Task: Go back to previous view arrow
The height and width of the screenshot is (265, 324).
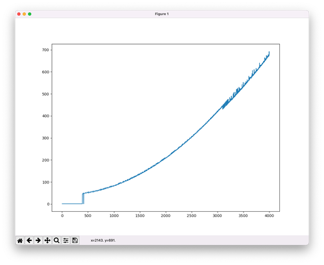Action: tap(29, 240)
